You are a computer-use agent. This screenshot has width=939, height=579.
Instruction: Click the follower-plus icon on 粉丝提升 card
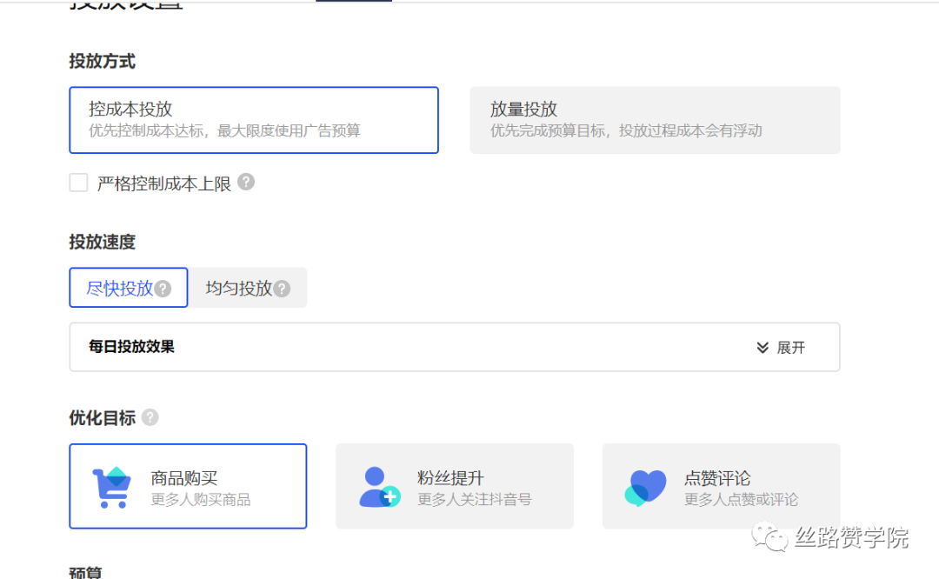[x=377, y=486]
